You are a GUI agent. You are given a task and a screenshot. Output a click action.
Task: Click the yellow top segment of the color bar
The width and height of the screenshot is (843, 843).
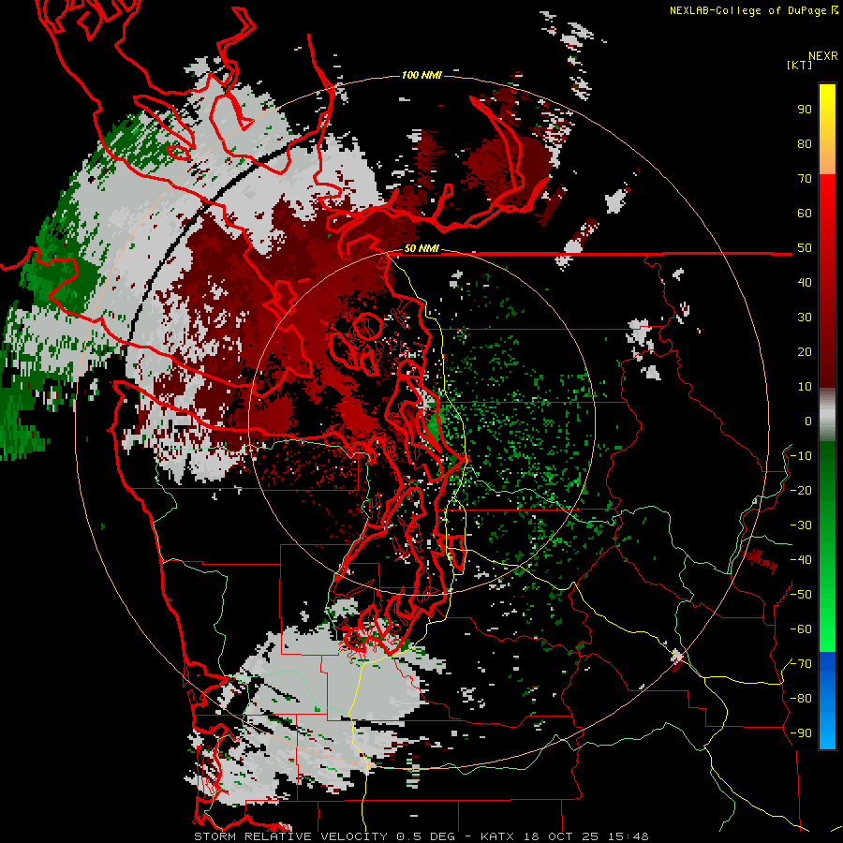[827, 129]
